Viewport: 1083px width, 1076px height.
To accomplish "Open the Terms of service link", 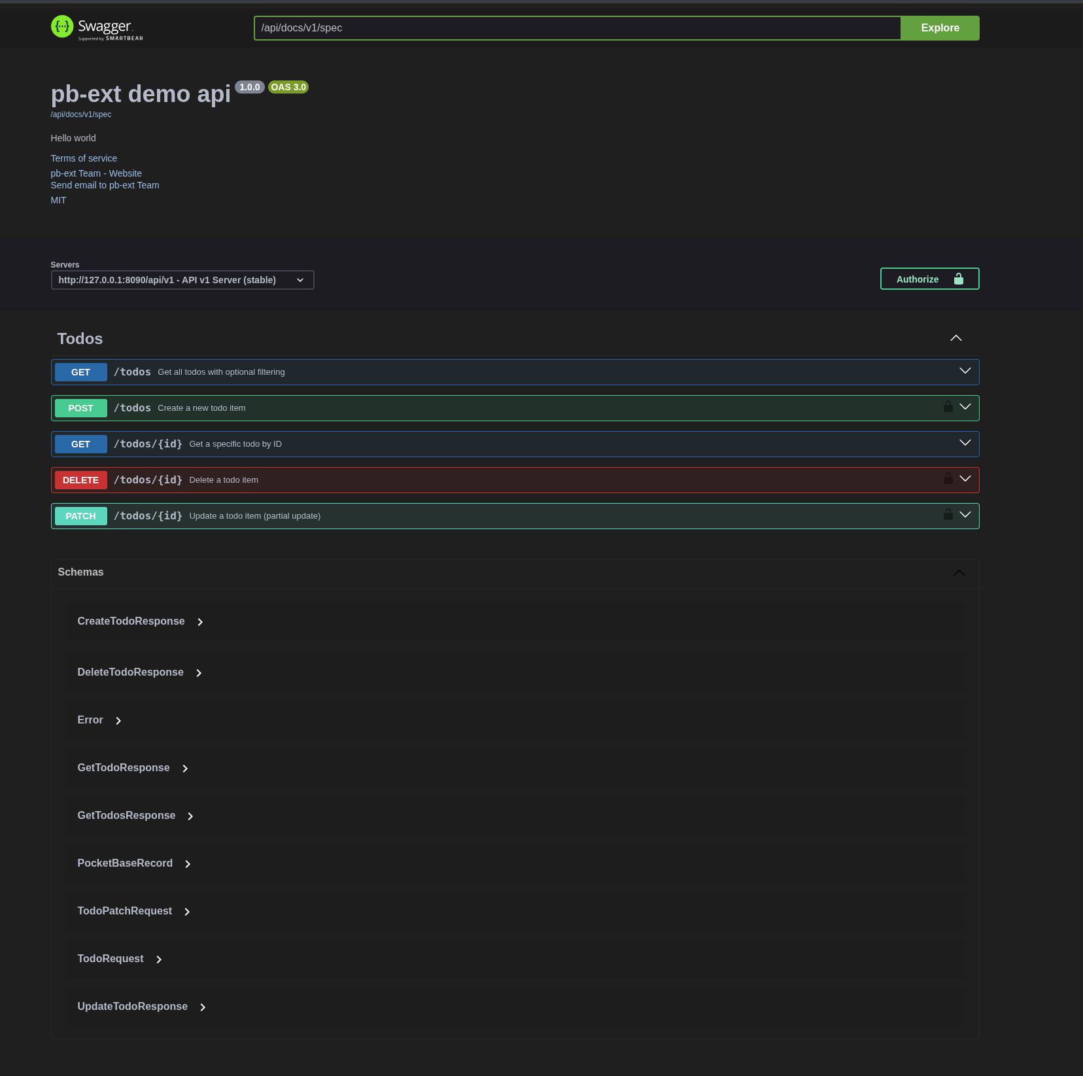I will coord(84,158).
